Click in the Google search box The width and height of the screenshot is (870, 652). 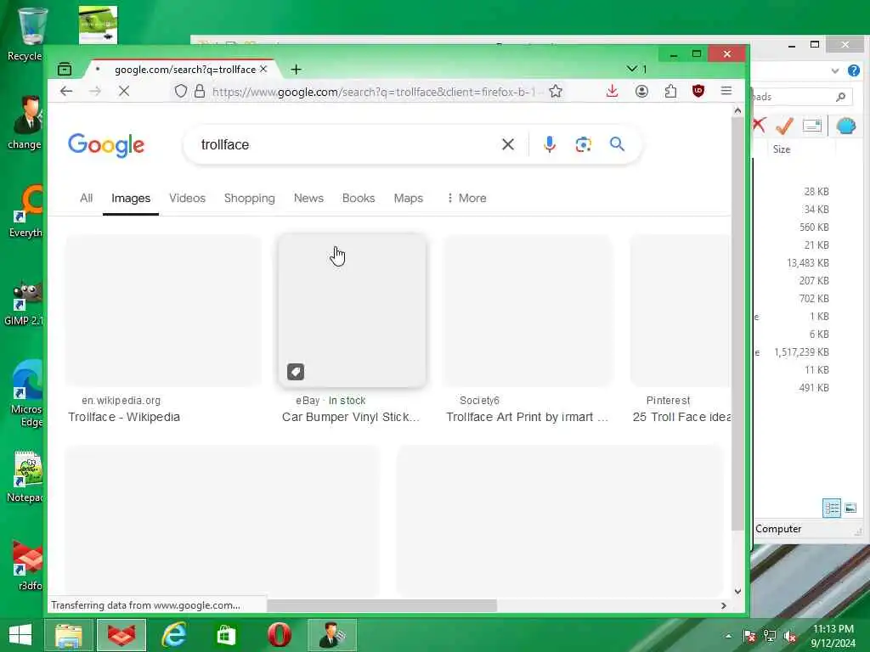344,144
